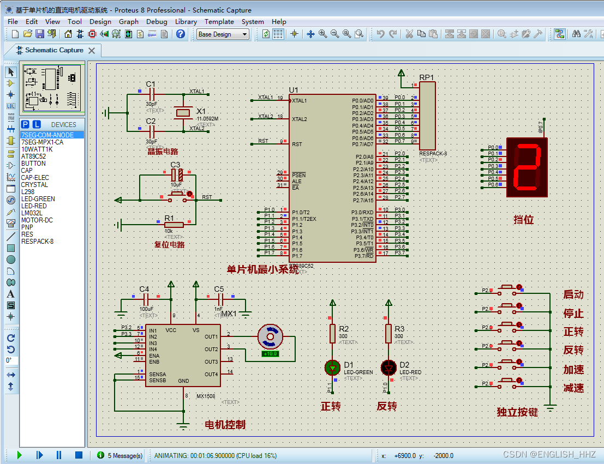Open the File menu

pos(13,22)
